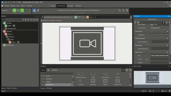
Task: Click the tool icon beside Check project
Action: coord(38,10)
